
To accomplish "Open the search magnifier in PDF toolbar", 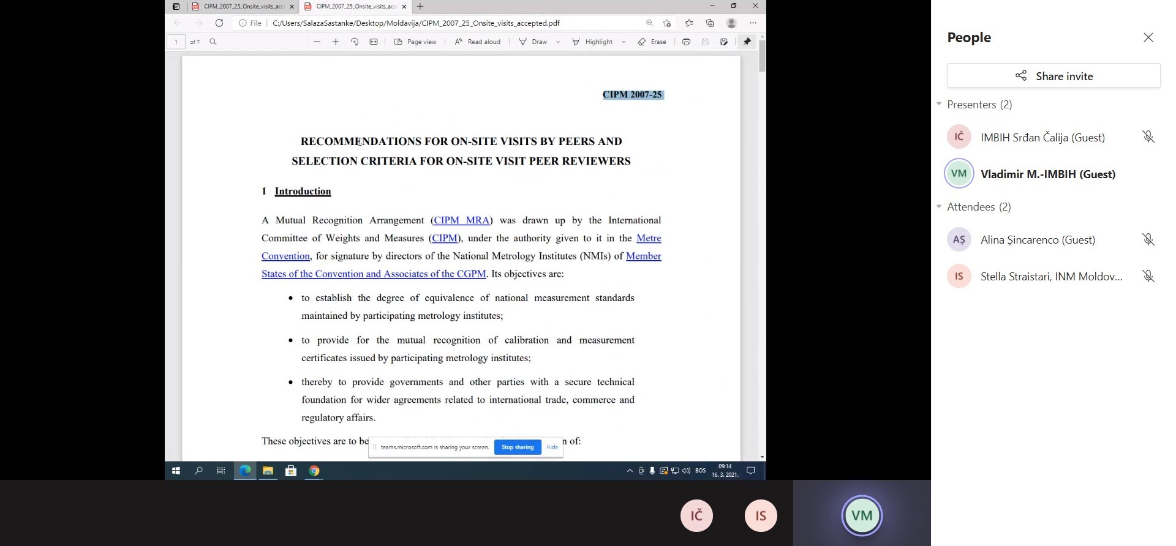I will [x=213, y=42].
